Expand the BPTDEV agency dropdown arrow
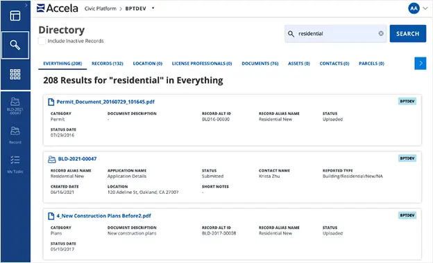The width and height of the screenshot is (433, 263). pos(153,8)
